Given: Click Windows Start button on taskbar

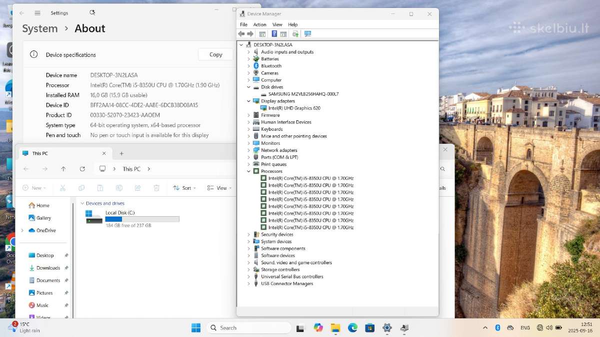Looking at the screenshot, I should pyautogui.click(x=196, y=328).
